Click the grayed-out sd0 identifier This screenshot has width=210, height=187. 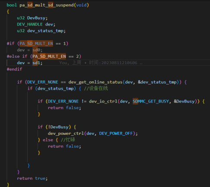pos(36,50)
